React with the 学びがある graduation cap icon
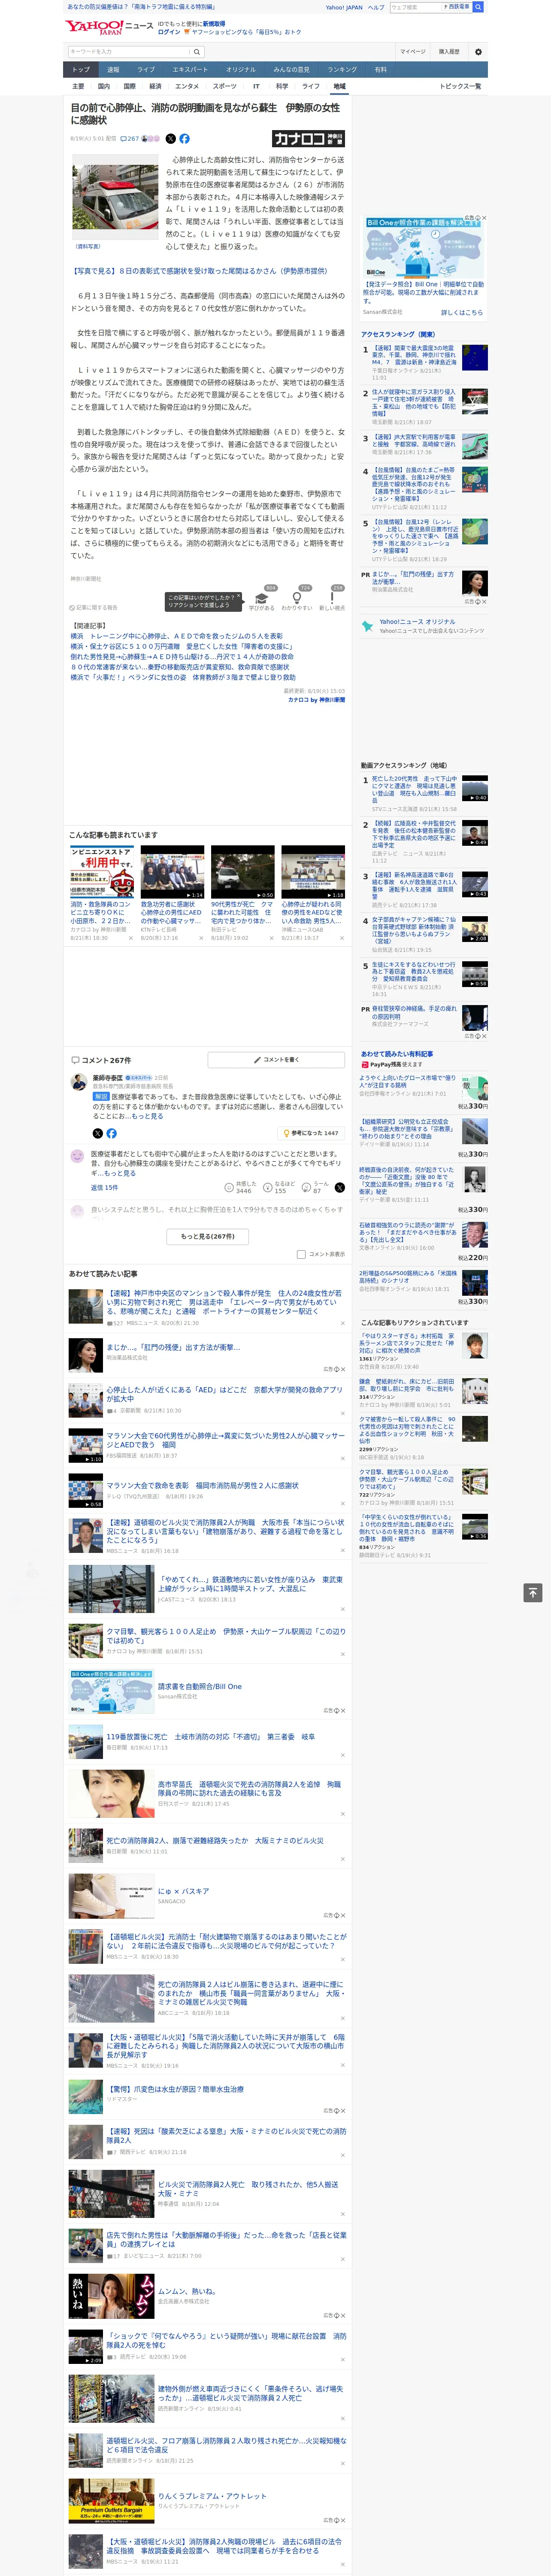 [x=262, y=598]
